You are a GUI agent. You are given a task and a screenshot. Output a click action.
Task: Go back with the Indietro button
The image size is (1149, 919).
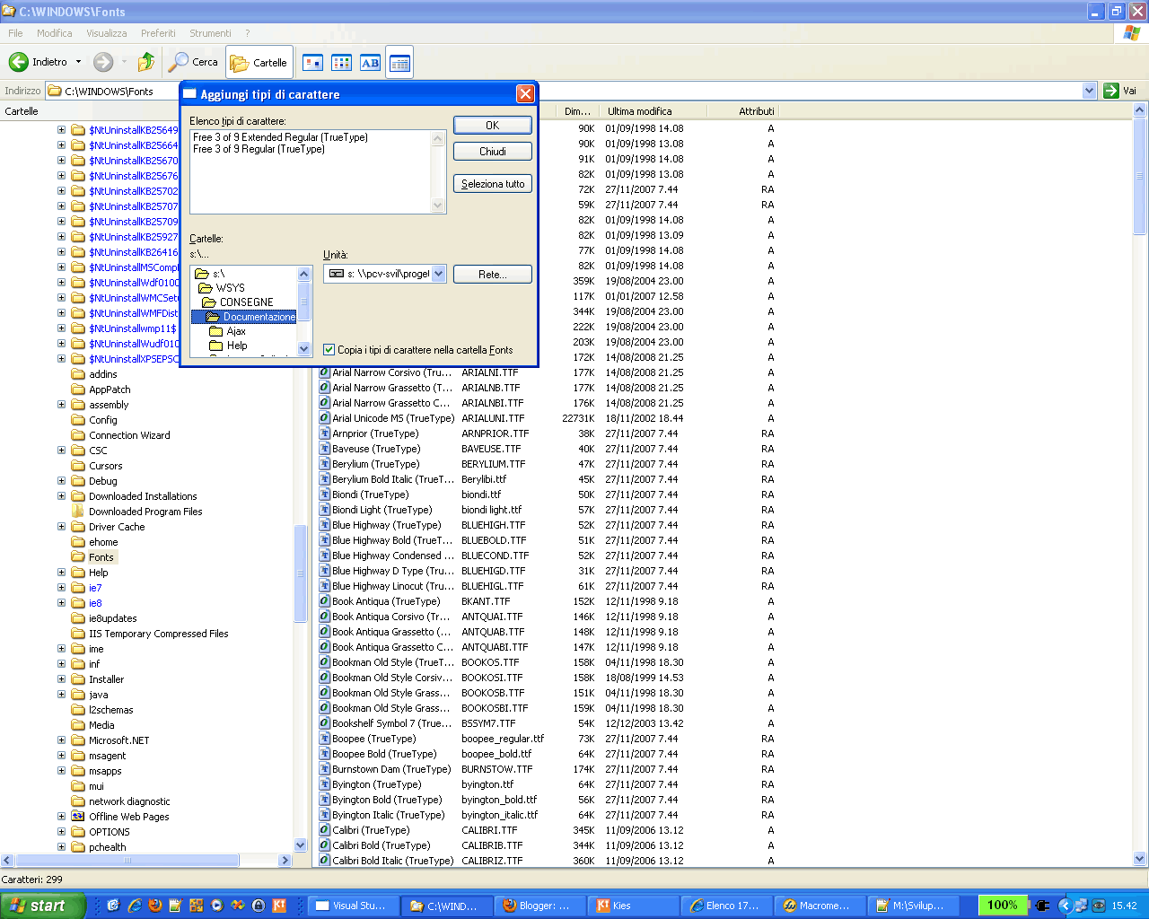(x=38, y=62)
